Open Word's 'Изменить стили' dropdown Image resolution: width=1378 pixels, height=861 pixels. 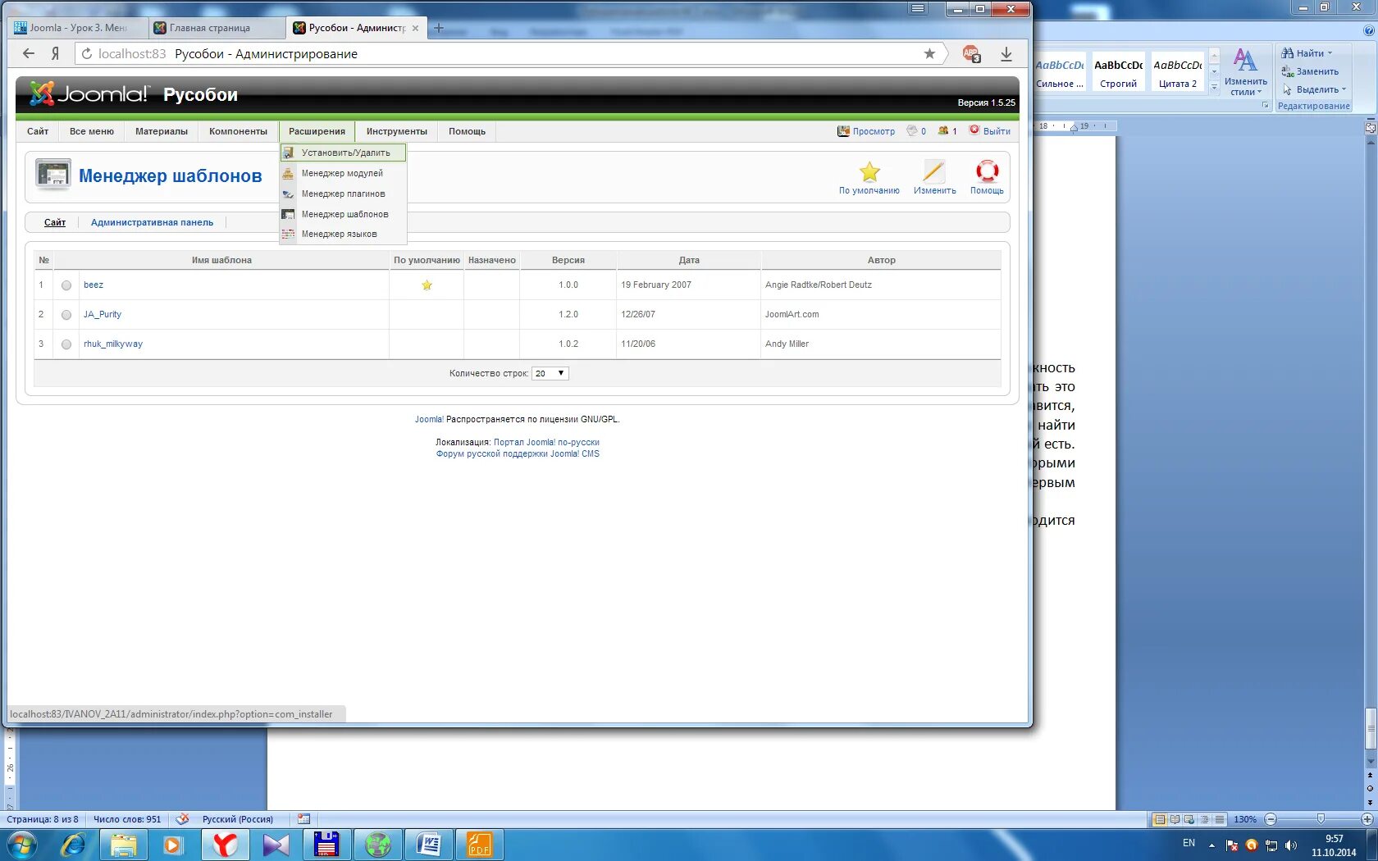[x=1245, y=72]
